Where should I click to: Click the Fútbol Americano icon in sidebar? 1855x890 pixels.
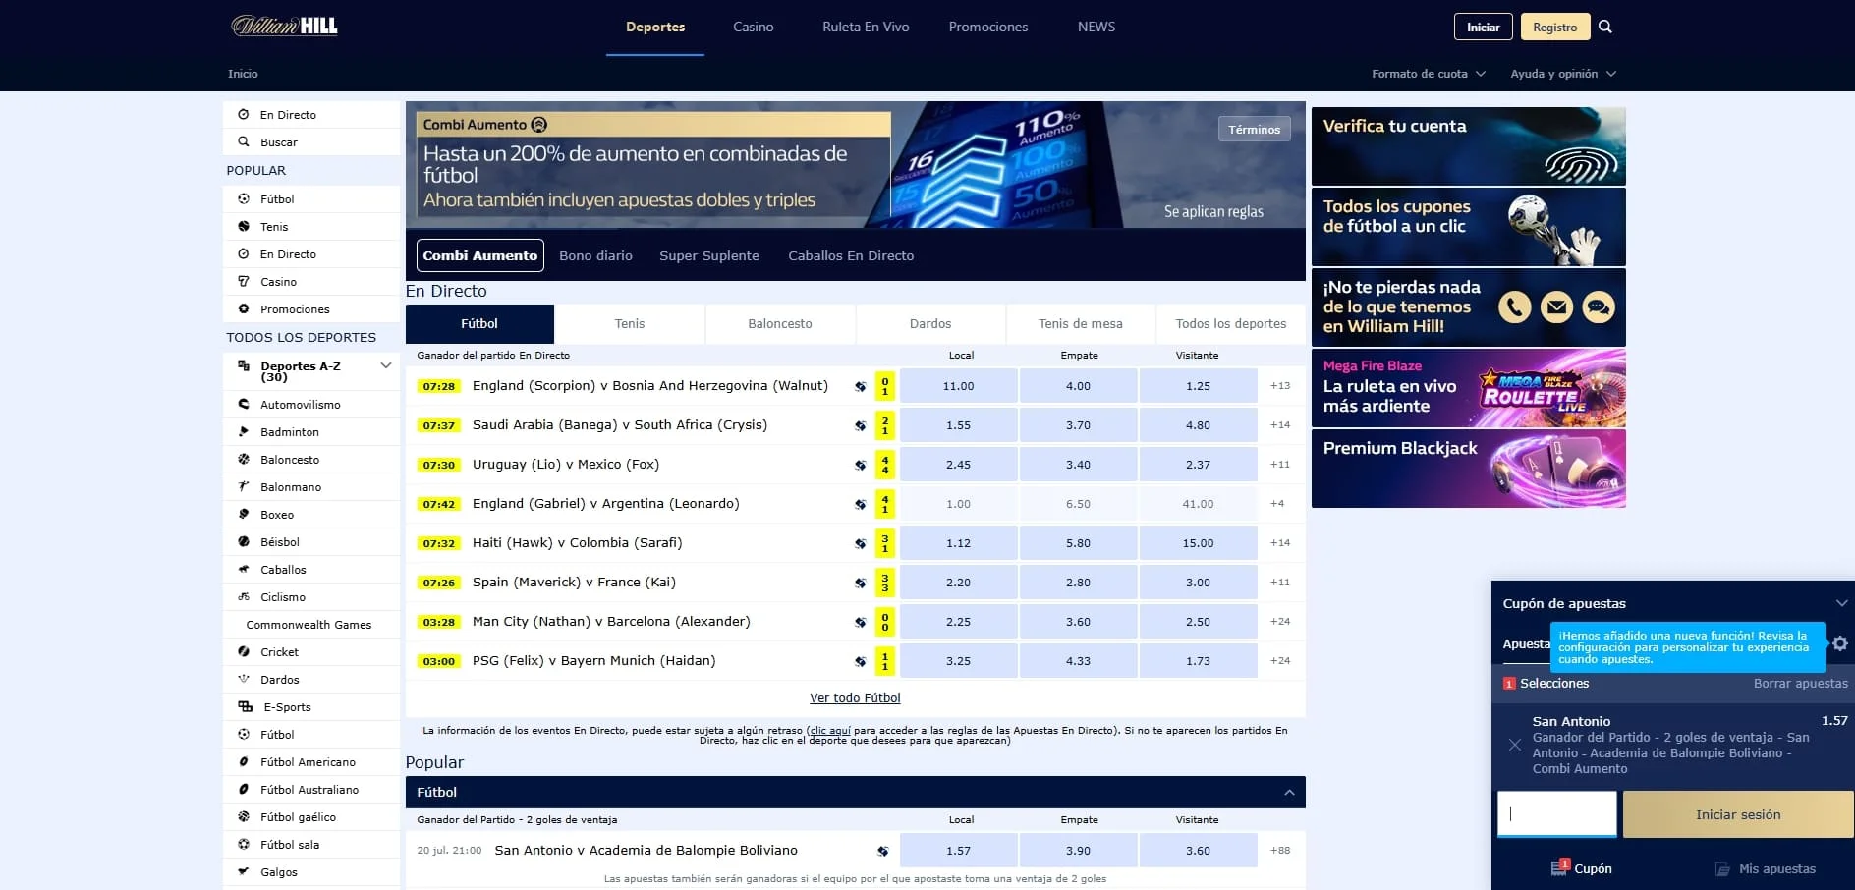click(244, 762)
